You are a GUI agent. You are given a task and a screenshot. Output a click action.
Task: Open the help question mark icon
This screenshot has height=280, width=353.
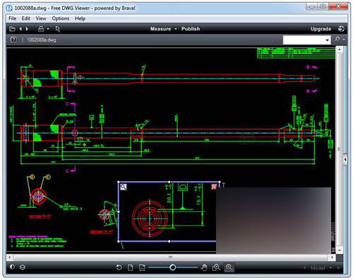[13, 40]
